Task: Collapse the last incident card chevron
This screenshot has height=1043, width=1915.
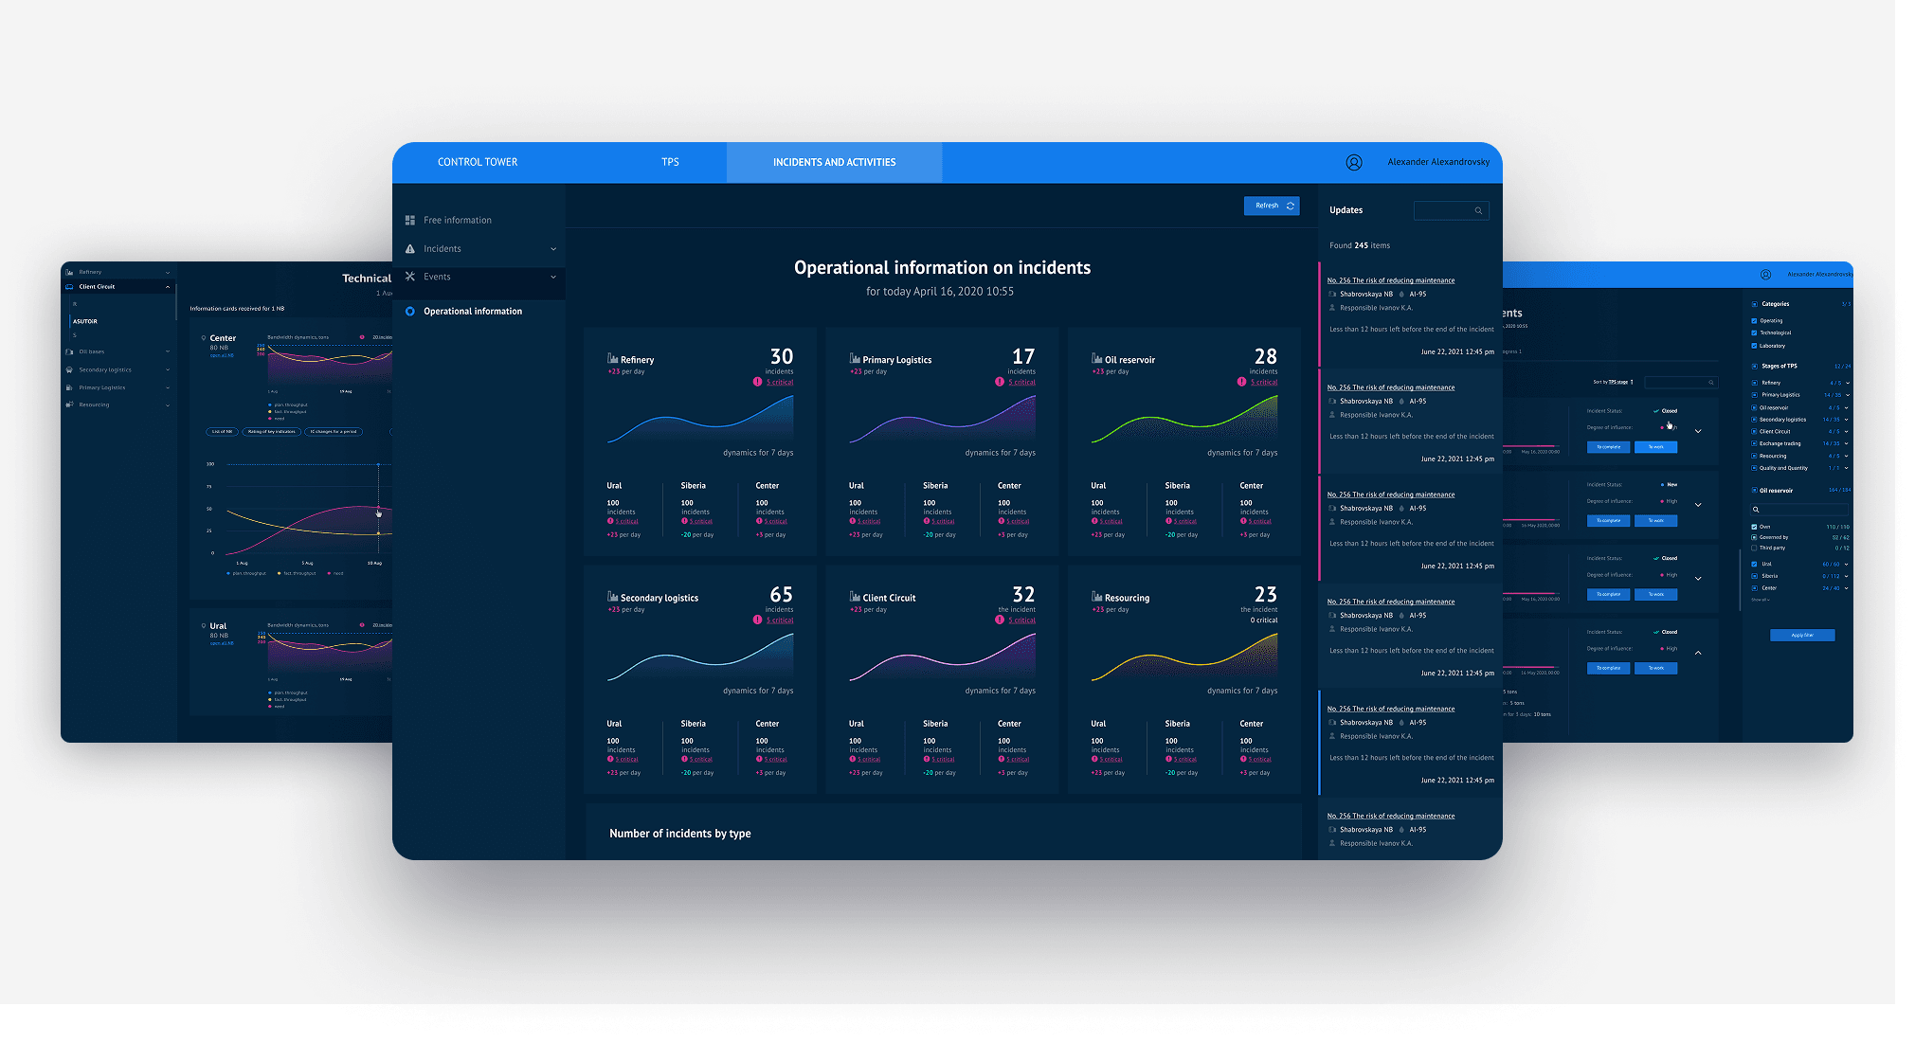Action: tap(1698, 653)
